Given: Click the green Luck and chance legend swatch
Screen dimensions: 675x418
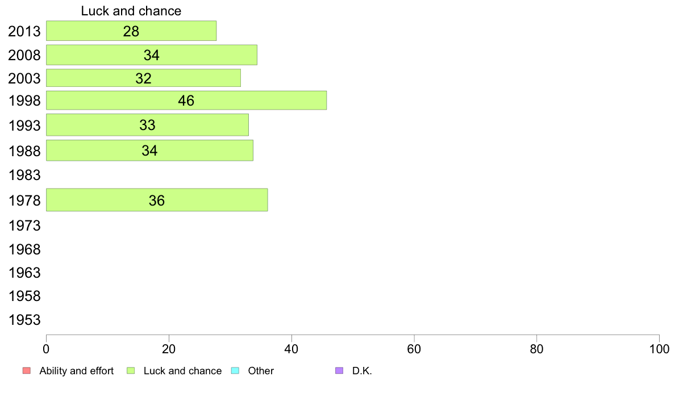Looking at the screenshot, I should (x=131, y=371).
